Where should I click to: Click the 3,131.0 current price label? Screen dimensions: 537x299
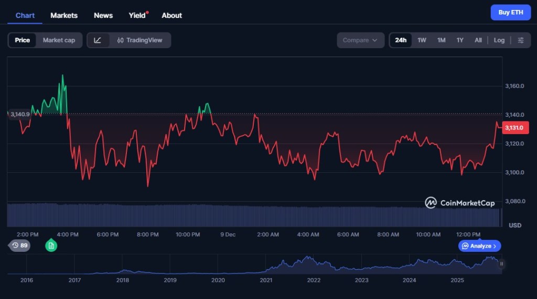coord(515,127)
